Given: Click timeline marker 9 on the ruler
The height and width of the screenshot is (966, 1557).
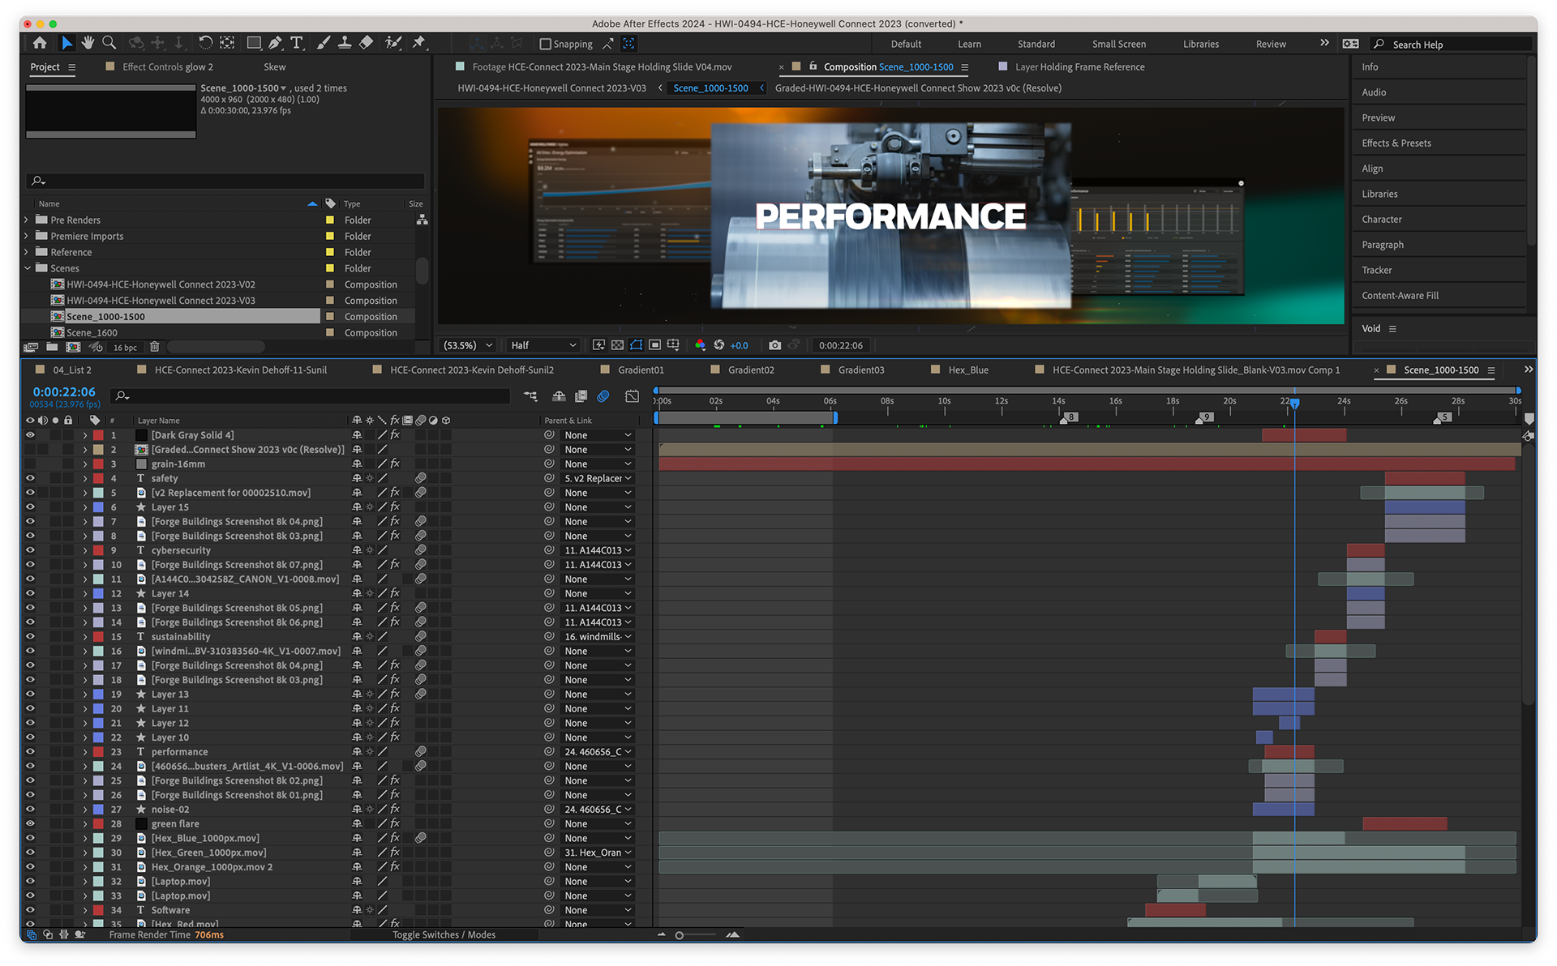Looking at the screenshot, I should [1206, 417].
